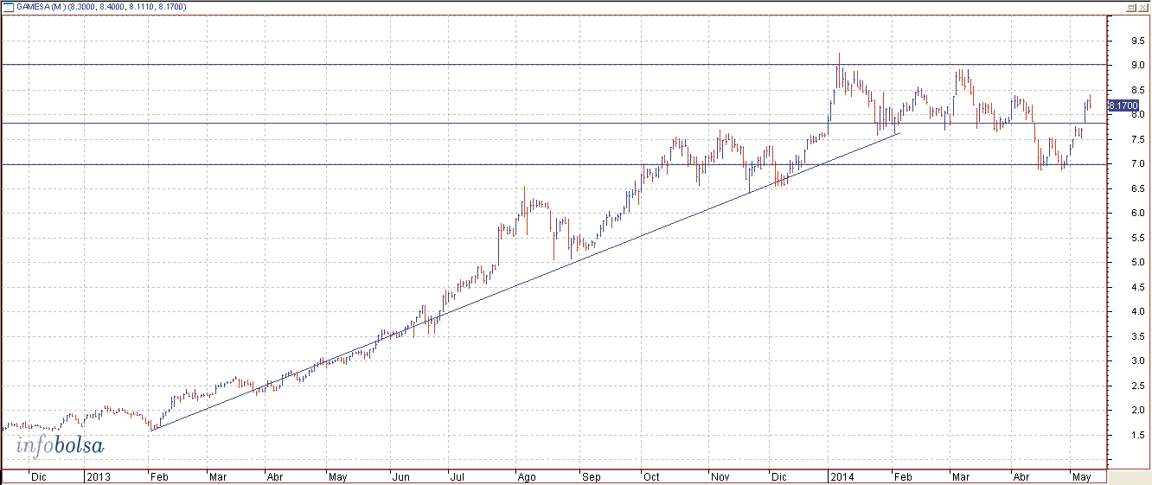
Task: Click the Dic label just before 2014
Action: (x=780, y=476)
